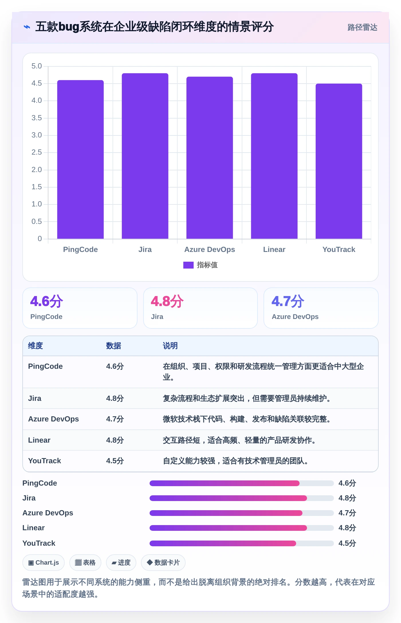Click the Jira progress bar

241,498
